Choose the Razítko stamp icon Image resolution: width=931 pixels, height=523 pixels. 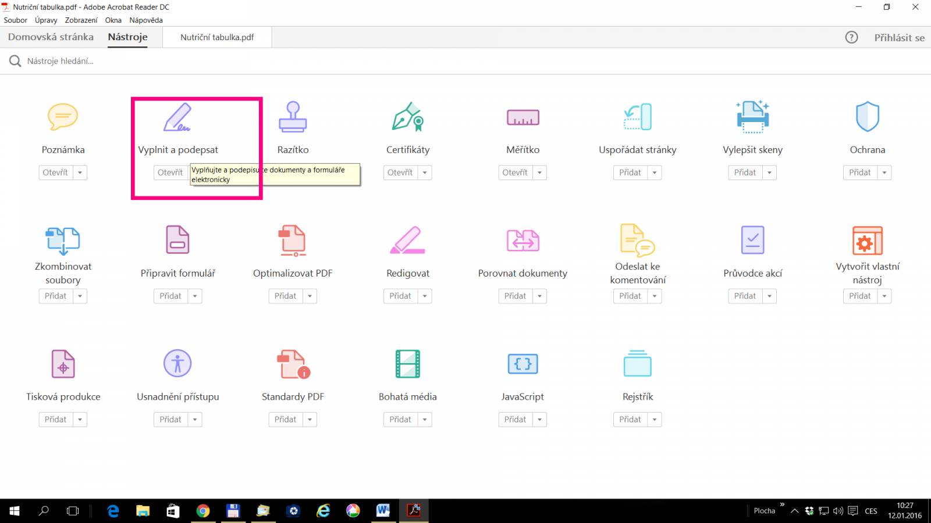(x=293, y=117)
